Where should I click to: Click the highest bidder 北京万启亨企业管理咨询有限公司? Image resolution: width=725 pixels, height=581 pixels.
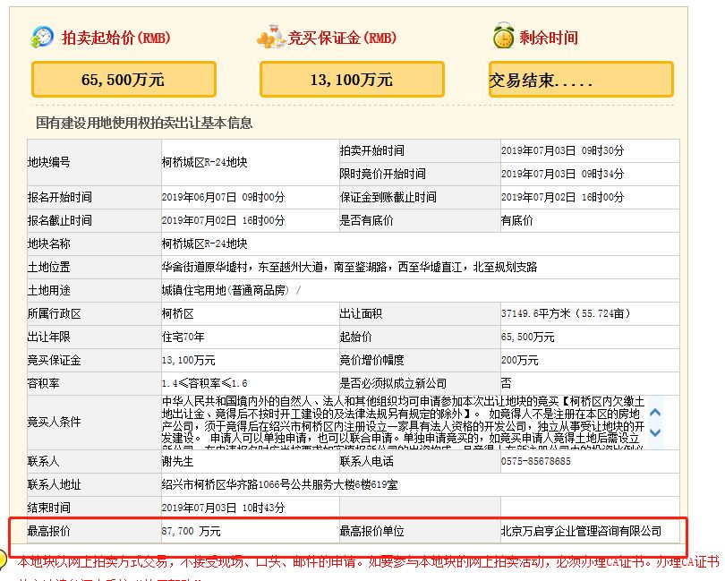click(x=581, y=532)
